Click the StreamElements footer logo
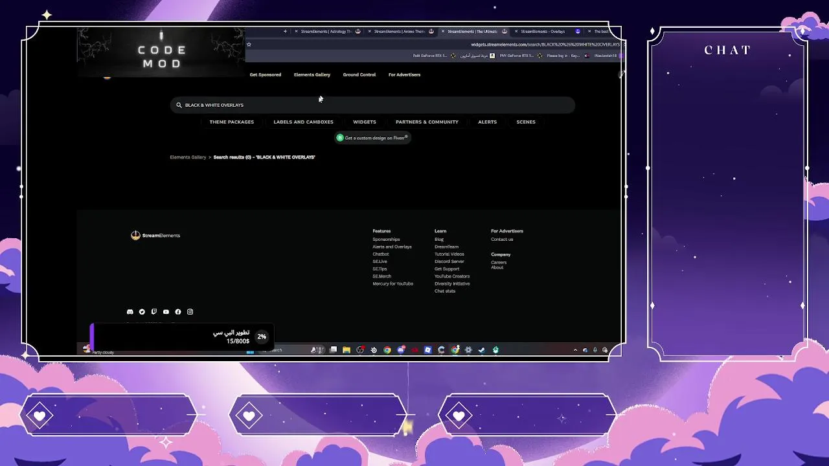The image size is (829, 466). click(155, 236)
